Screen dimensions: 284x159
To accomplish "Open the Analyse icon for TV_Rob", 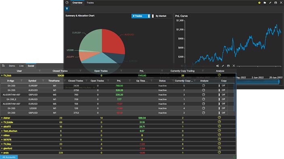I will coord(219,75).
